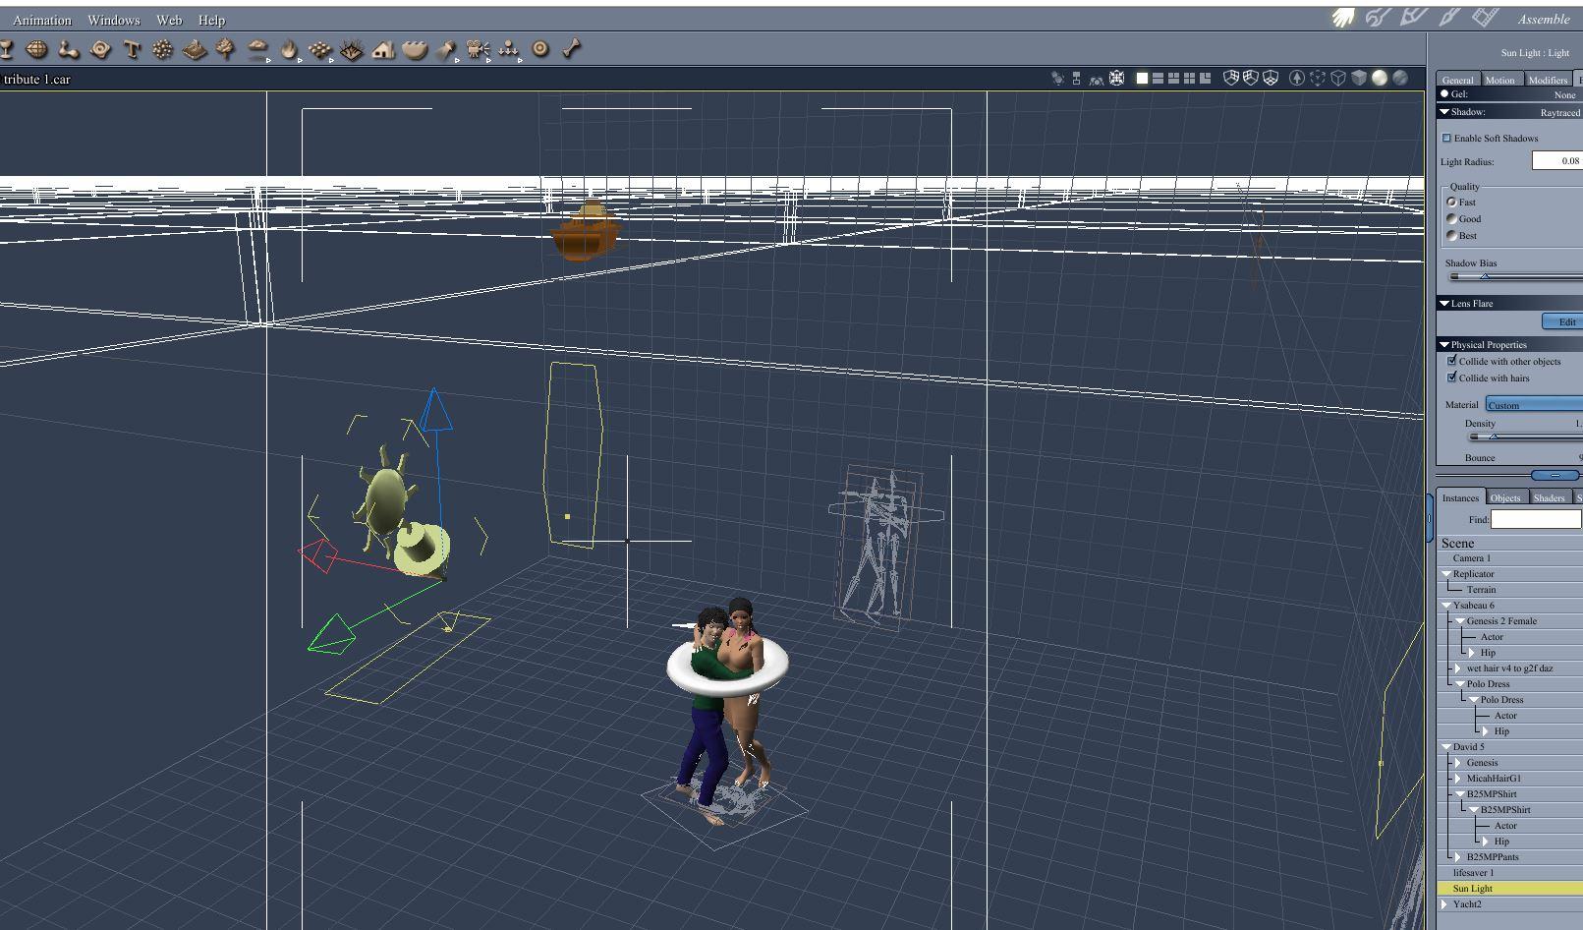Screen dimensions: 1583x930
Task: Enable Soft Shadows checkbox
Action: pyautogui.click(x=1446, y=139)
